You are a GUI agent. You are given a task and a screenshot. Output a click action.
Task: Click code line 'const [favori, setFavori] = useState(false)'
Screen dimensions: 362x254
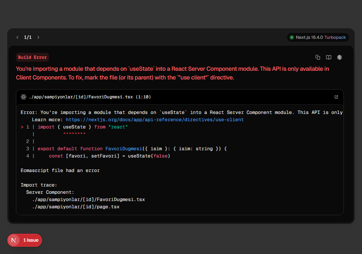point(109,156)
